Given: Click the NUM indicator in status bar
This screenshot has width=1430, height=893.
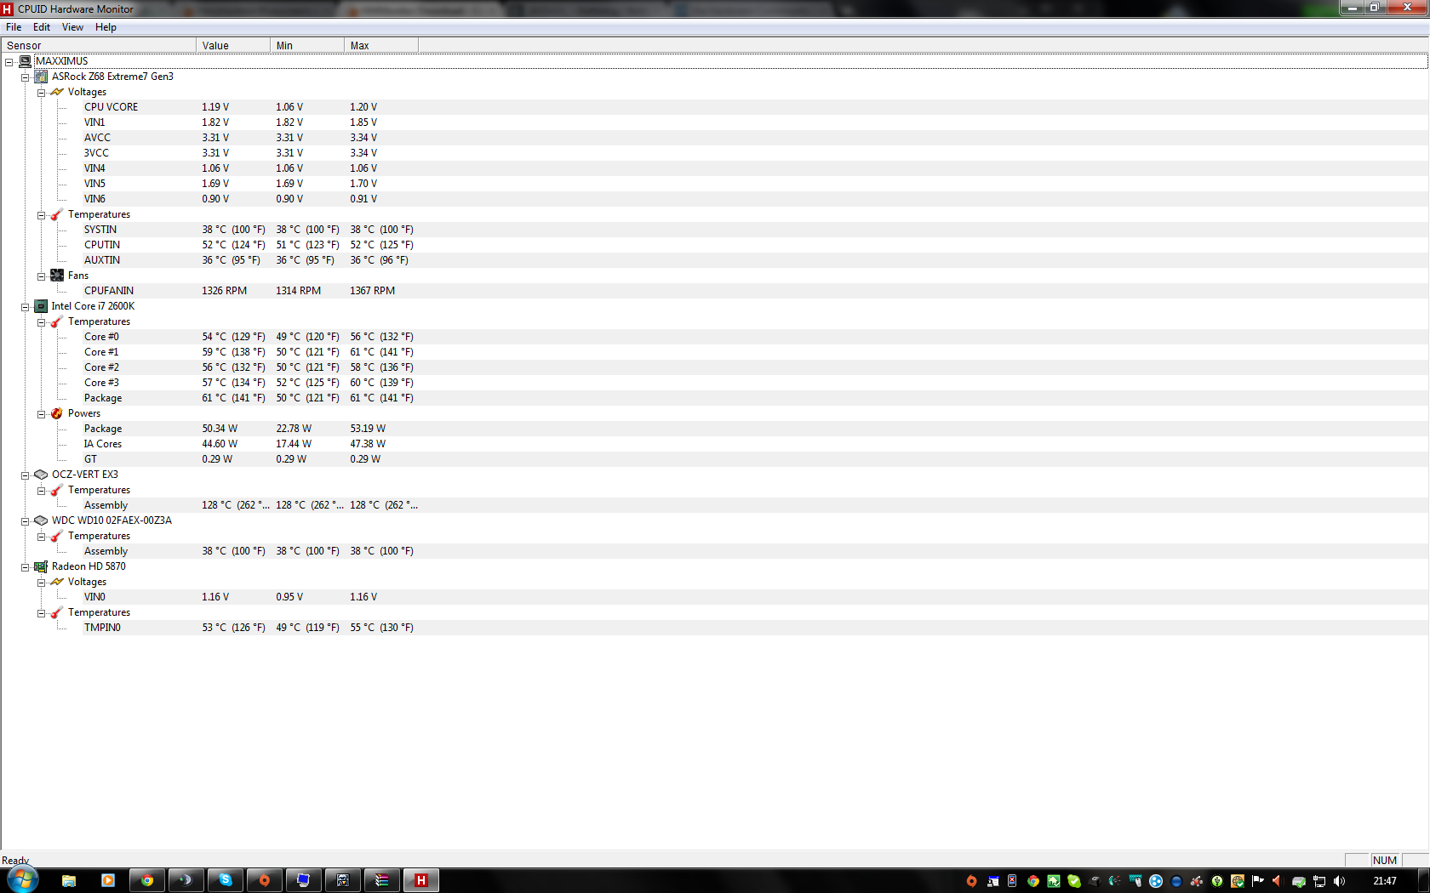Looking at the screenshot, I should click(x=1384, y=860).
